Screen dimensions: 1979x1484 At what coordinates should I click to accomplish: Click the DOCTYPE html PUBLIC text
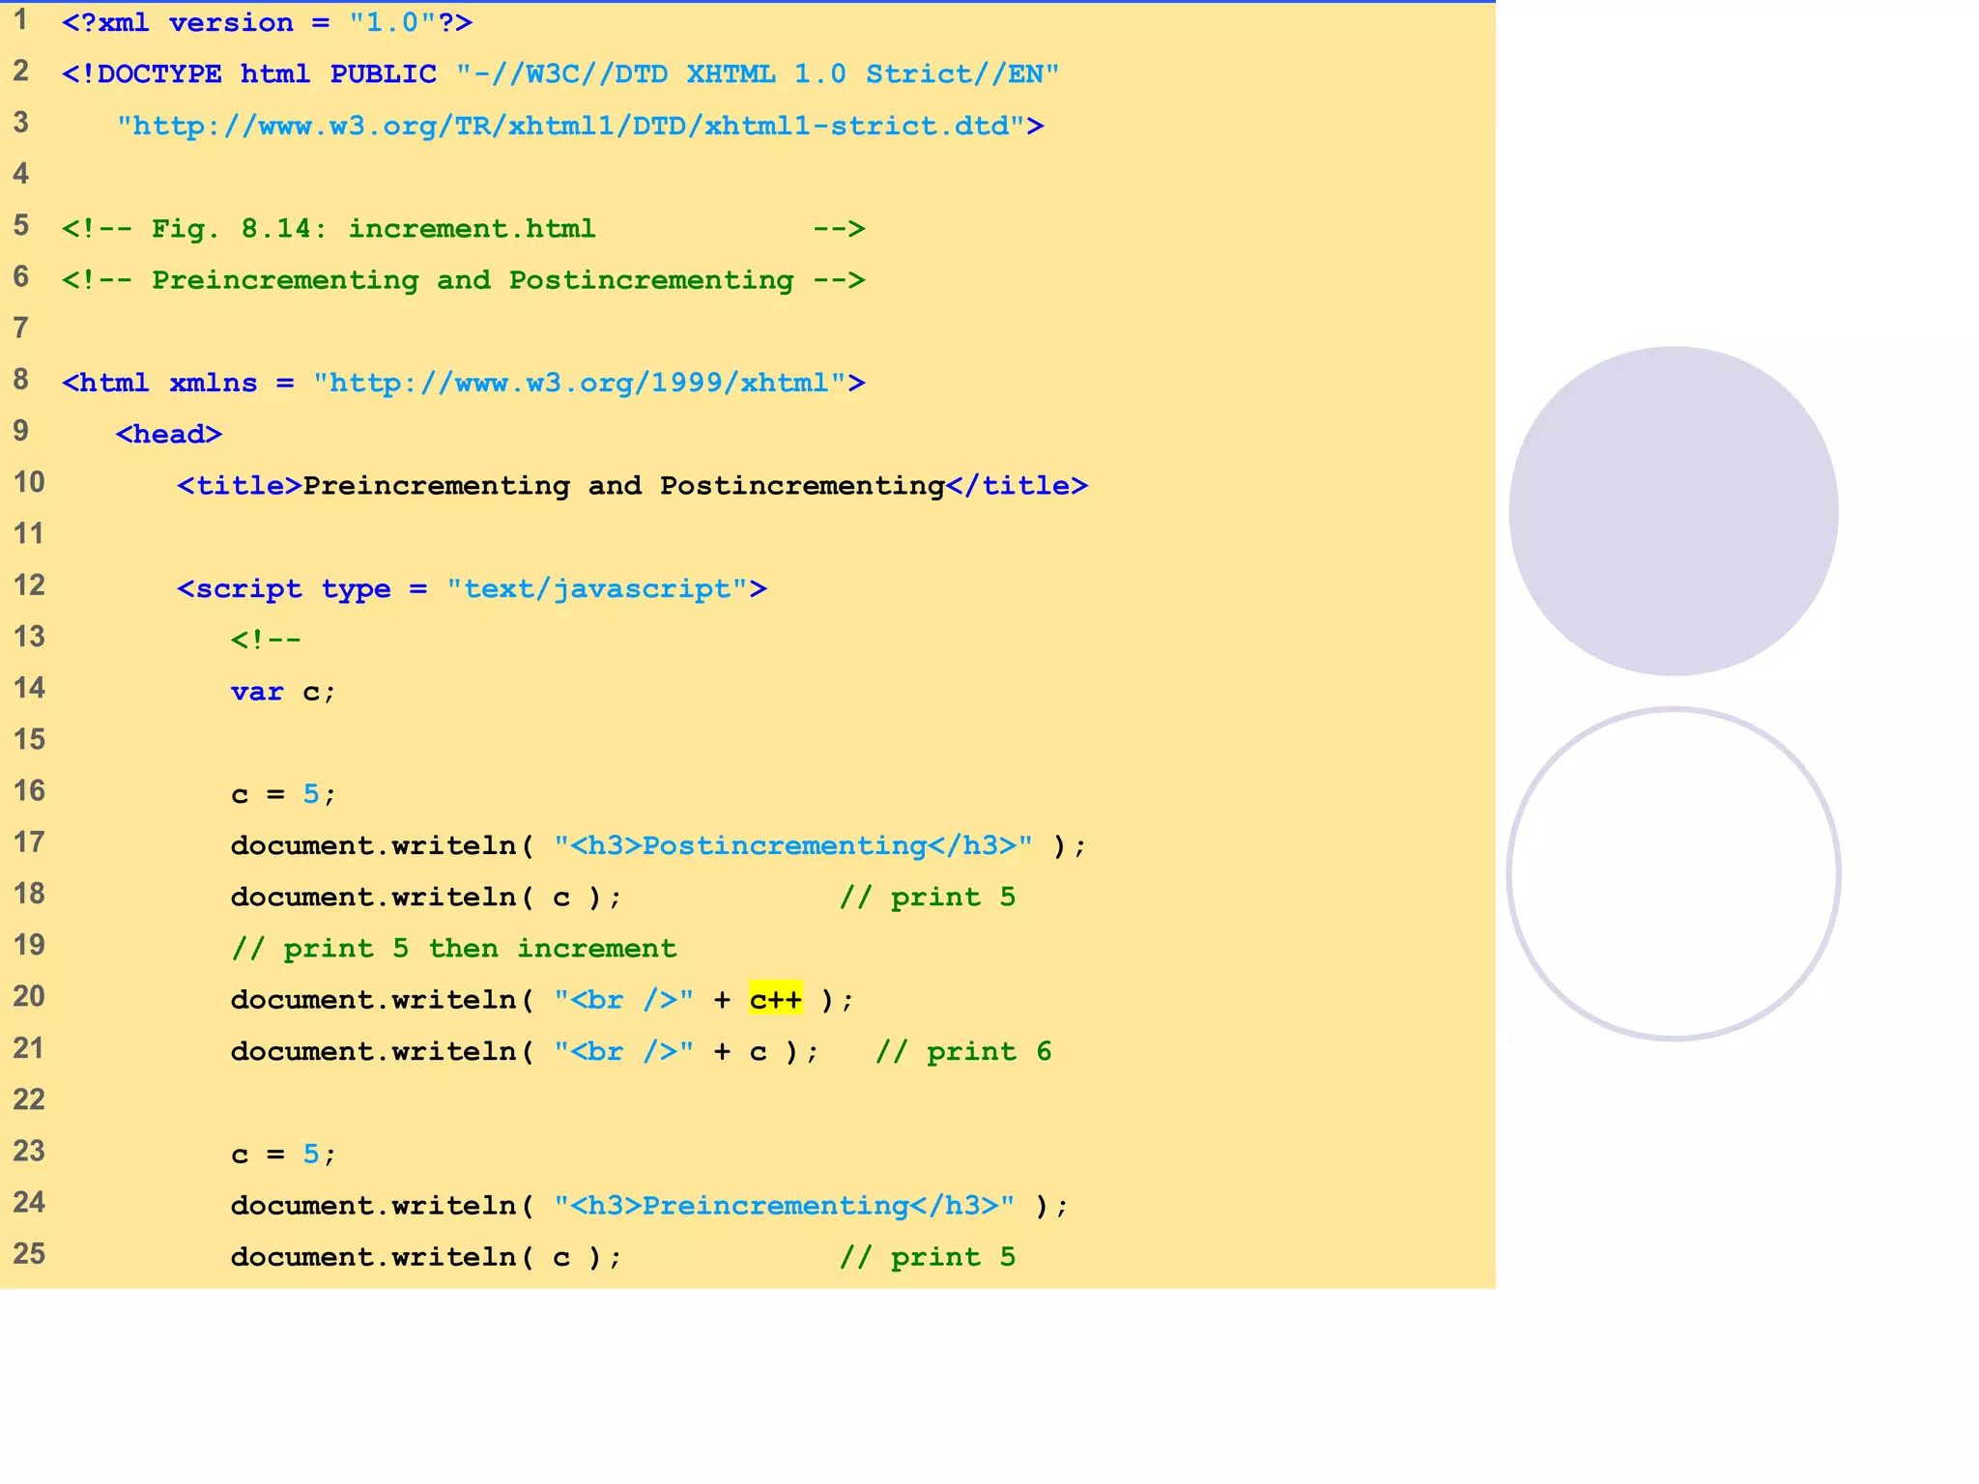pyautogui.click(x=249, y=74)
